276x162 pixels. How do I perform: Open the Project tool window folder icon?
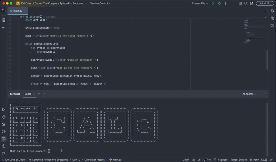tap(3, 11)
